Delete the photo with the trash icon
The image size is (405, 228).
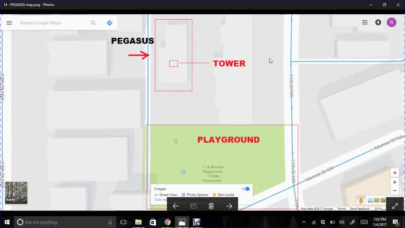(x=211, y=206)
